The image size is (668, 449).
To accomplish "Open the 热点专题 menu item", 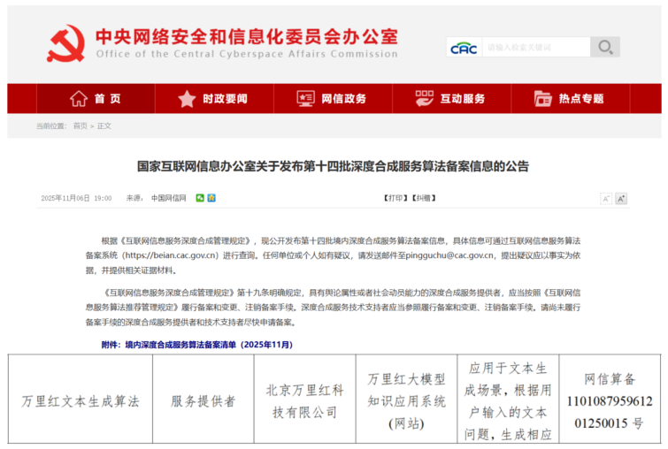I will pos(581,99).
